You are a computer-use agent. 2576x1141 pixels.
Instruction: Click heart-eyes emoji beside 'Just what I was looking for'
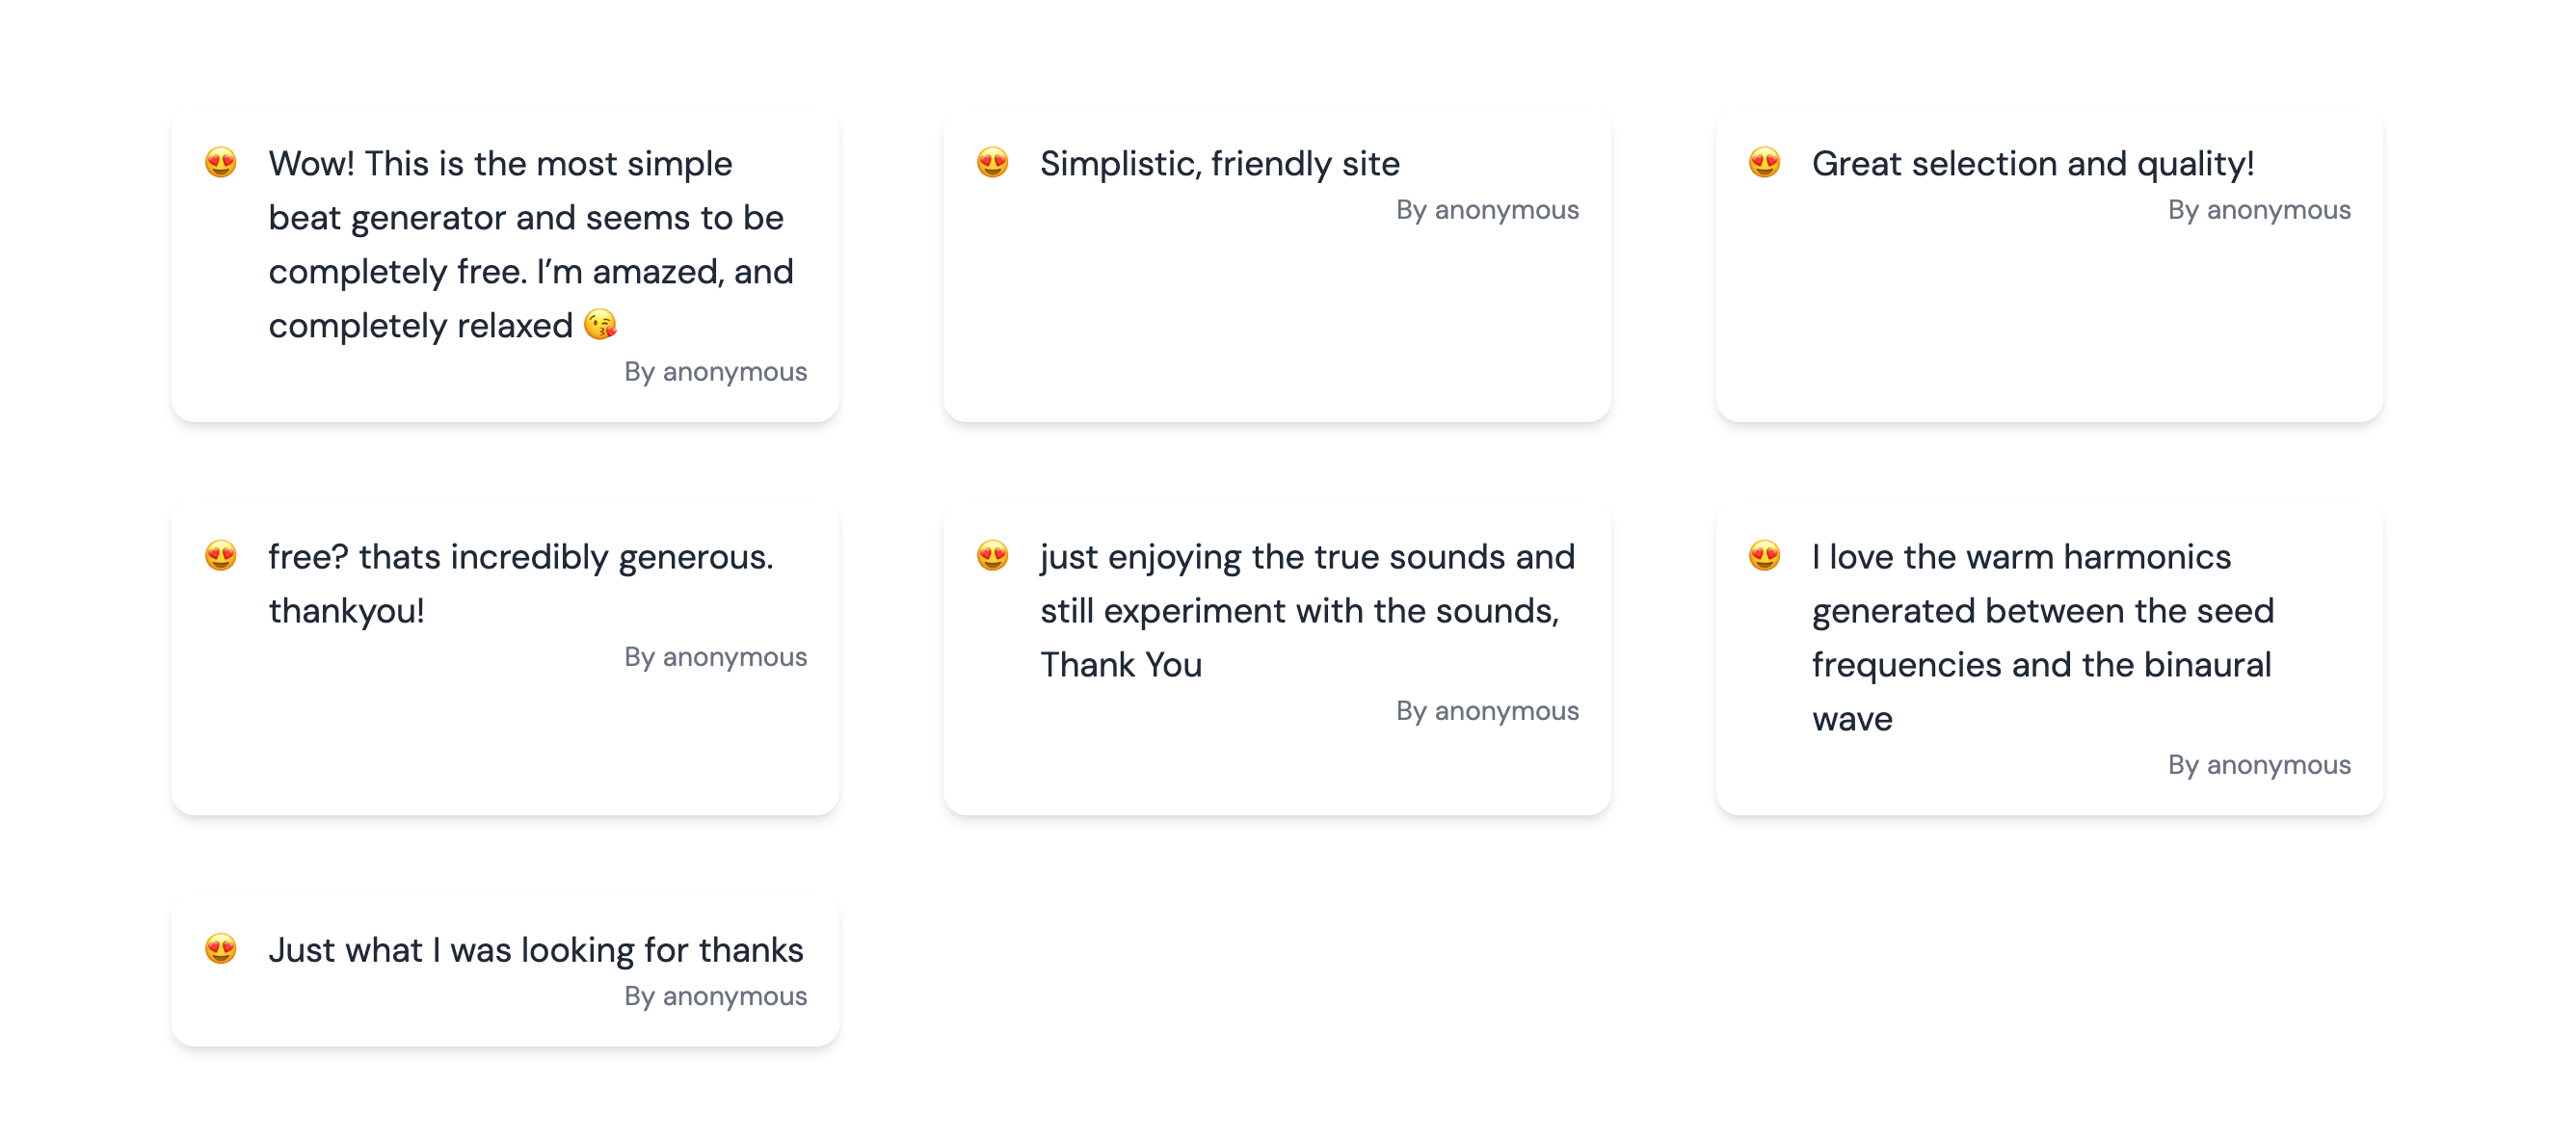click(x=221, y=948)
